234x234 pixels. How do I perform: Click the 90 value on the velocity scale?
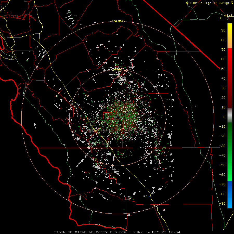[x=223, y=30]
